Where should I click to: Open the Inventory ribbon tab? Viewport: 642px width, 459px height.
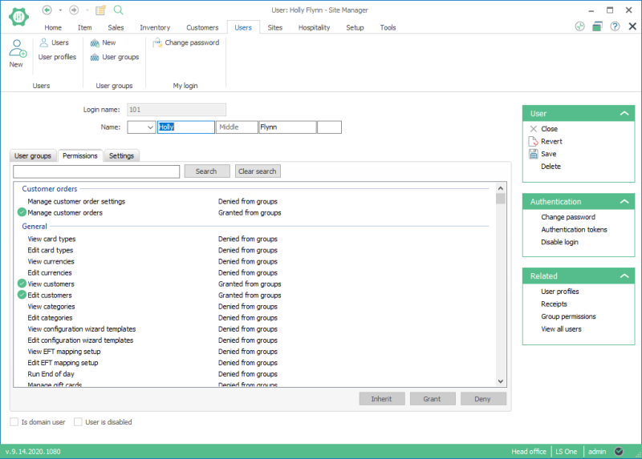(155, 27)
